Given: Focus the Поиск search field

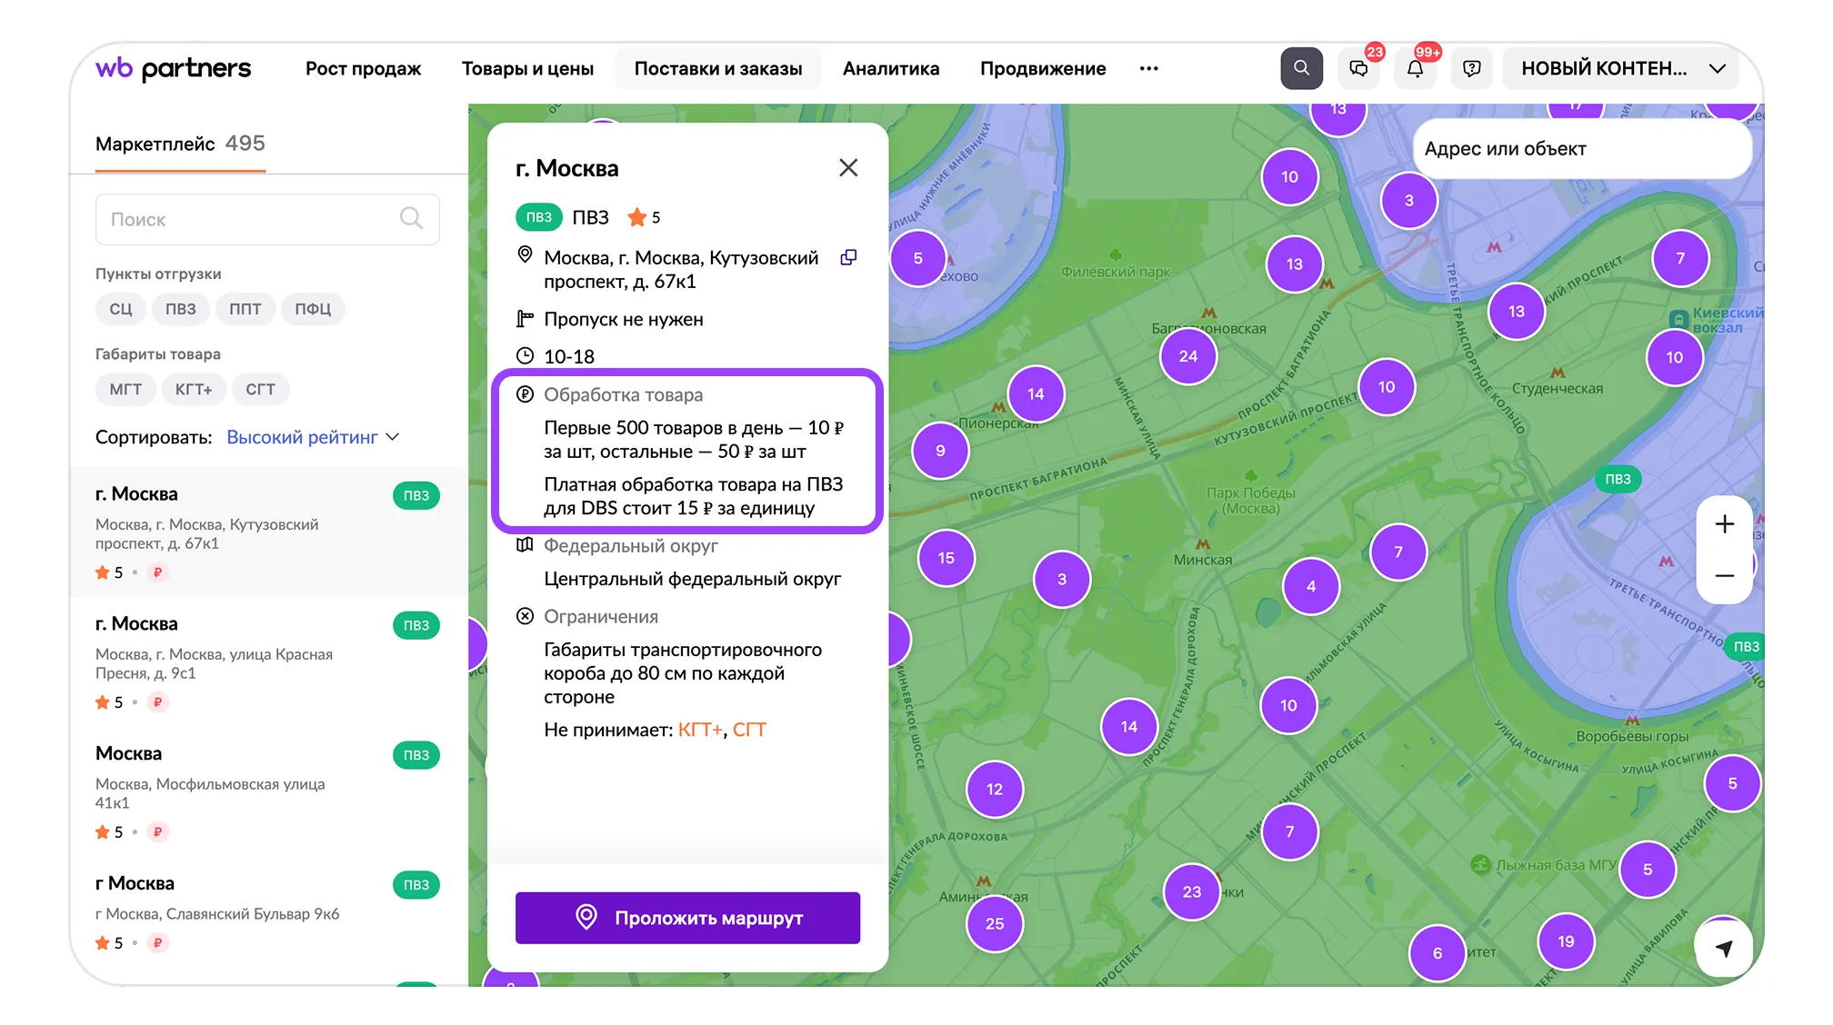Looking at the screenshot, I should tap(267, 219).
